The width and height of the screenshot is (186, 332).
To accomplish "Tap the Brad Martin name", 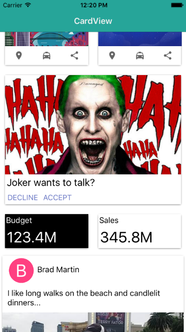I will tap(58, 270).
